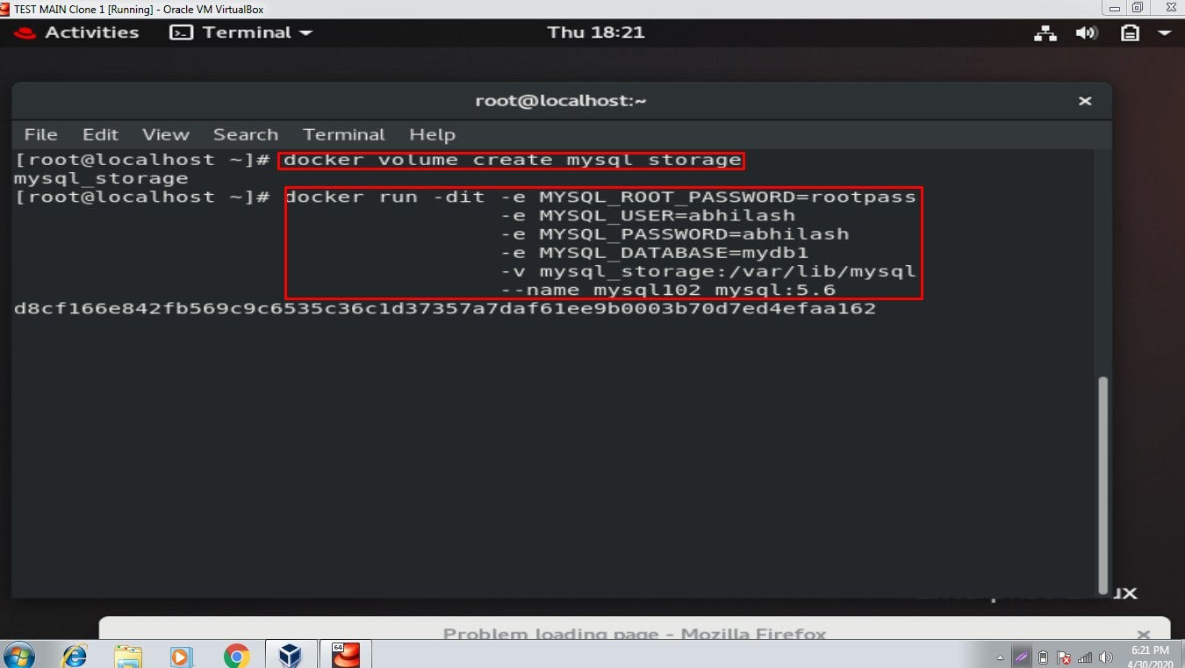
Task: Open the network status icon in the top bar
Action: (1045, 32)
